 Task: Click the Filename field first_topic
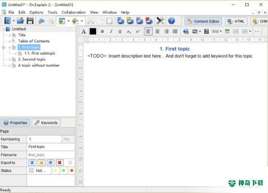click(51, 155)
